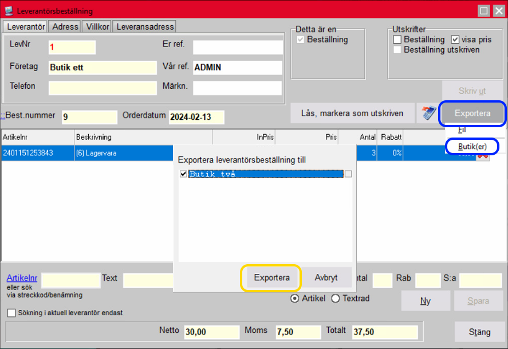Click the app icon in the title bar
Screen dimensions: 508x349
coord(9,11)
